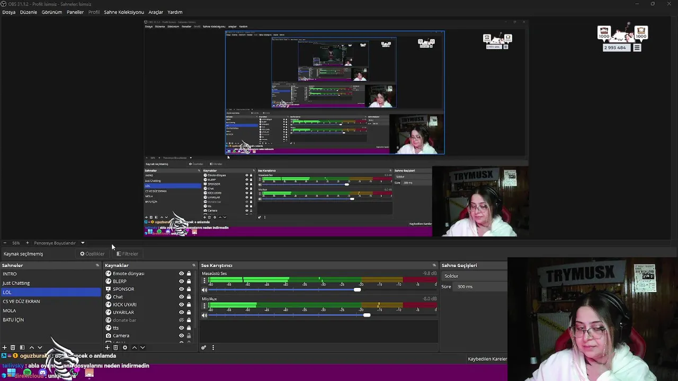Unlock the KİCK UYARI source

[189, 305]
